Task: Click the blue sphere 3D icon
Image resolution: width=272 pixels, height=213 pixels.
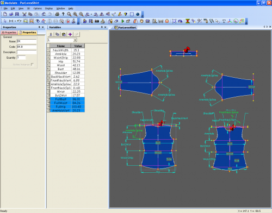Action: [138, 14]
